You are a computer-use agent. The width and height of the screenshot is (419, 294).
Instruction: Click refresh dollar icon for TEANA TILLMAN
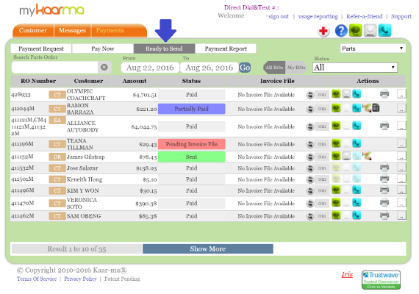click(x=310, y=144)
